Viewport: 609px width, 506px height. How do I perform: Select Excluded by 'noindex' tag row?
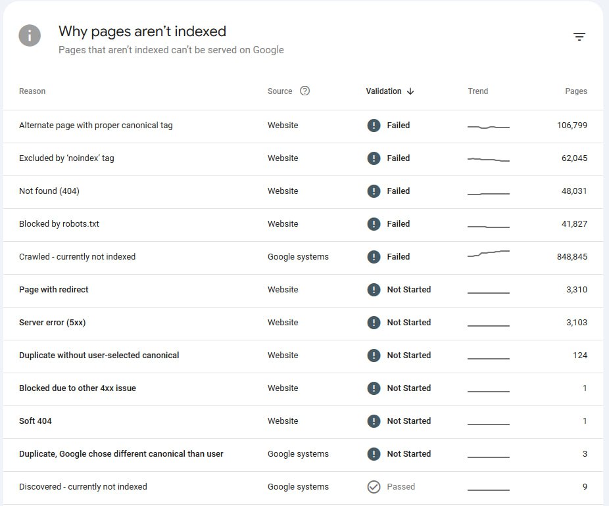(66, 158)
